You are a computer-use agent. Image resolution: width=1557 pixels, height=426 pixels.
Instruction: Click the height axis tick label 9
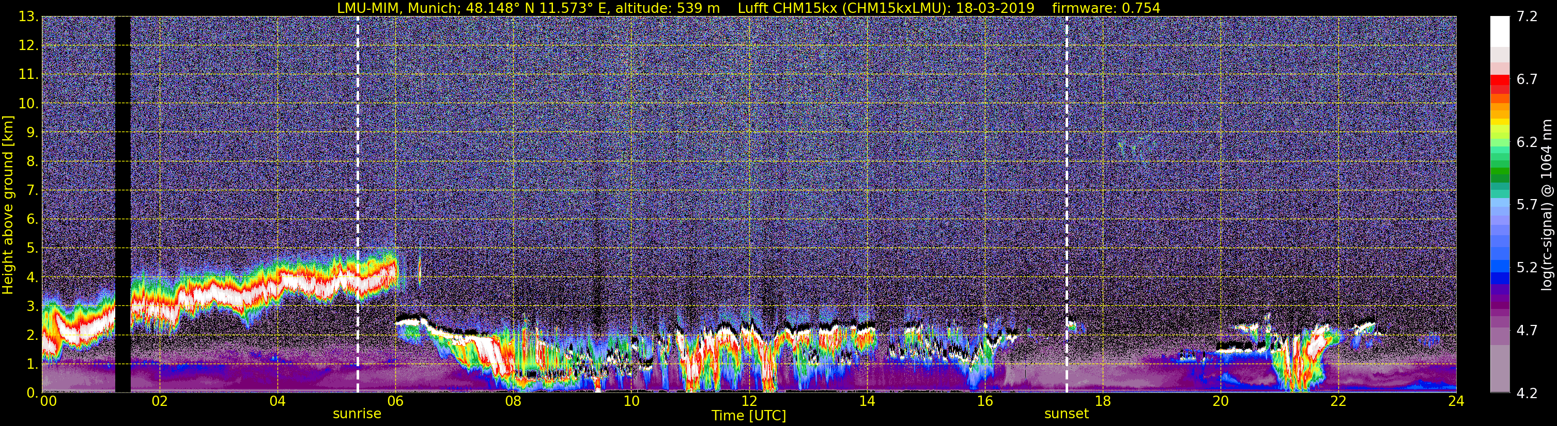[33, 133]
